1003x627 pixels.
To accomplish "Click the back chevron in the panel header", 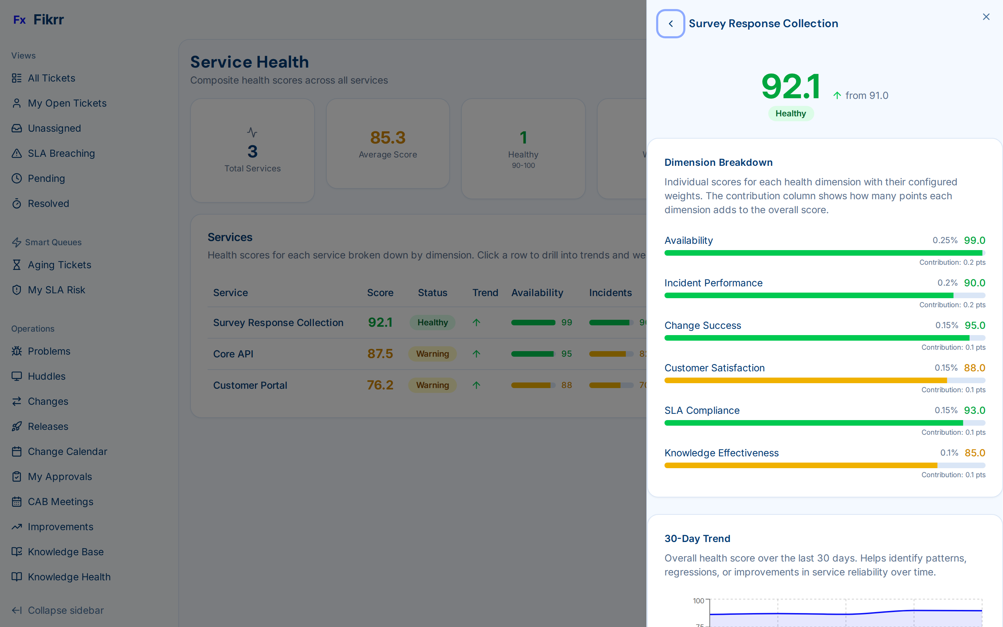I will (x=671, y=24).
